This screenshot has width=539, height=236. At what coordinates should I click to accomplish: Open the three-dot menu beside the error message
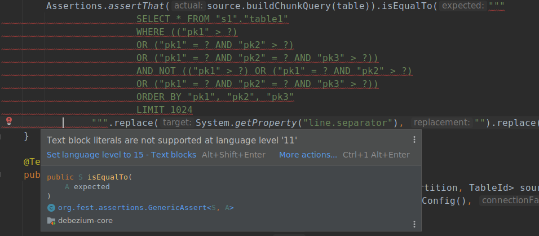414,139
